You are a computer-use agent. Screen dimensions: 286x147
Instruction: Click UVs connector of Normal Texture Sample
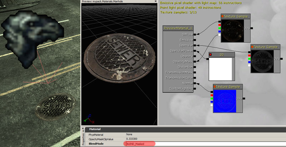(244, 98)
